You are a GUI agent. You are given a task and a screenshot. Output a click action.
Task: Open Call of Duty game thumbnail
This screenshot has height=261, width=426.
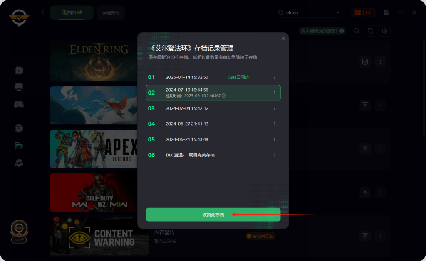94,193
